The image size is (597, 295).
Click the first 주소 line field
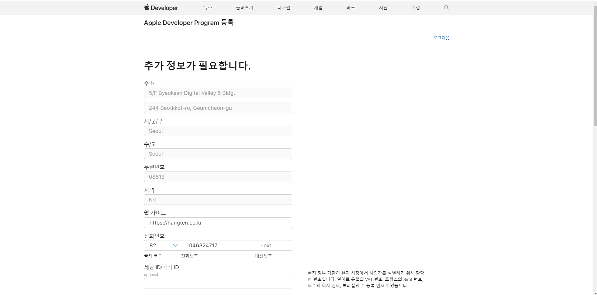tap(218, 93)
